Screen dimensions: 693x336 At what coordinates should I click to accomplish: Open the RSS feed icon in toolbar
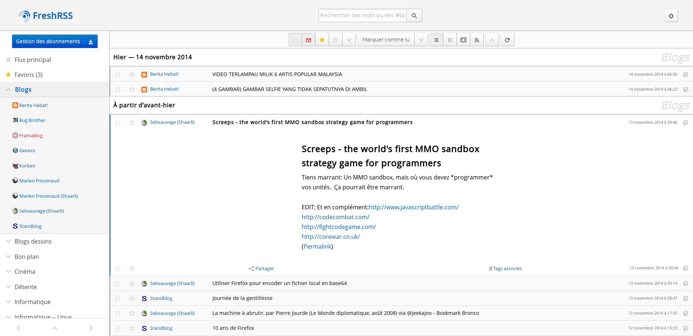click(477, 40)
